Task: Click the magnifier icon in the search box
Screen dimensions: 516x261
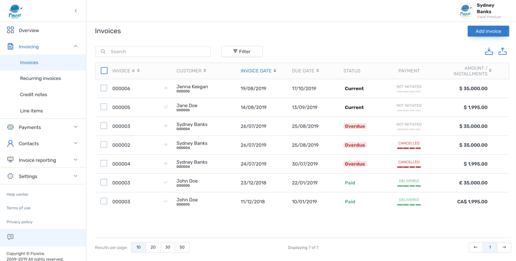Action: tap(103, 51)
